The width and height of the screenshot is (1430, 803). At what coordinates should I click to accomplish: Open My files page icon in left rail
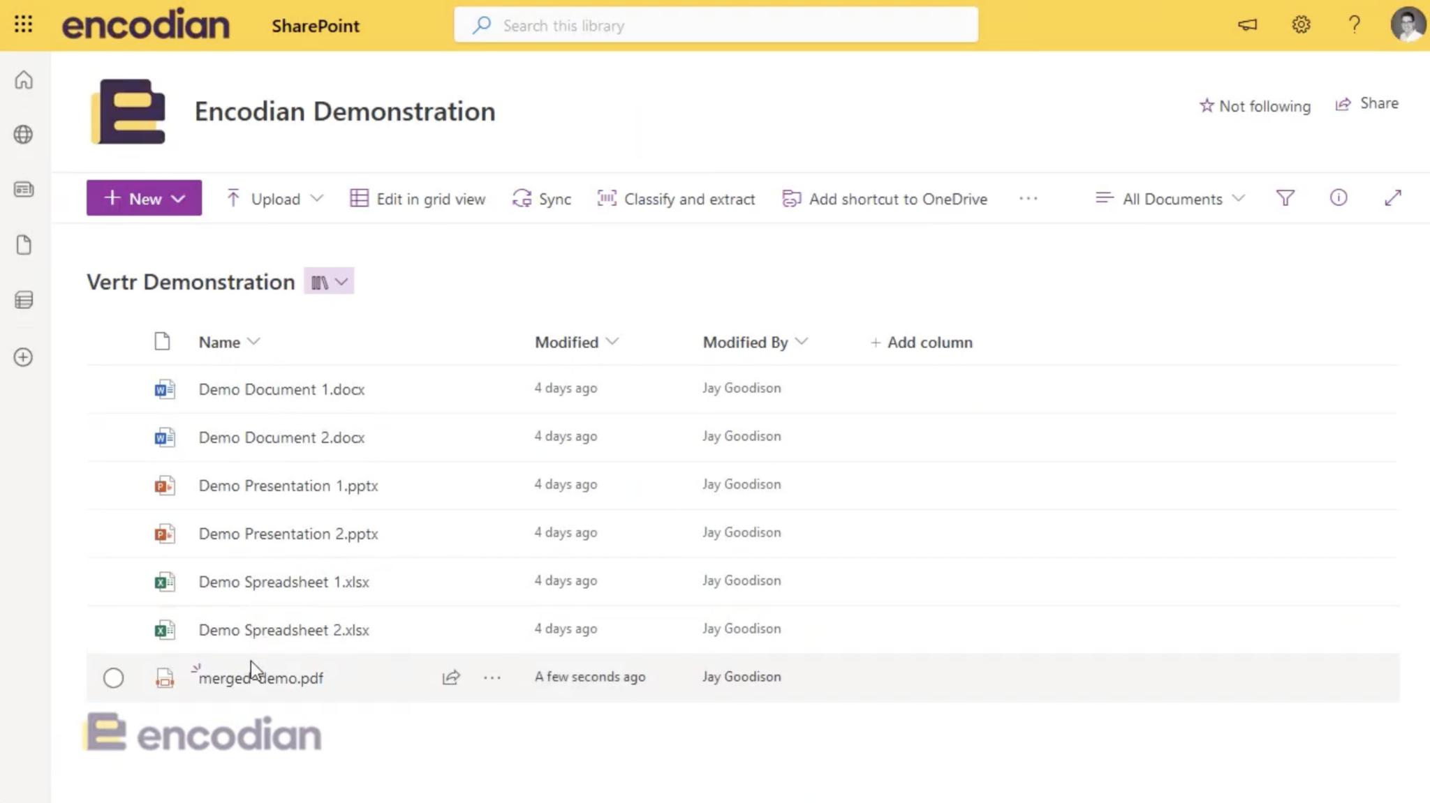point(24,245)
